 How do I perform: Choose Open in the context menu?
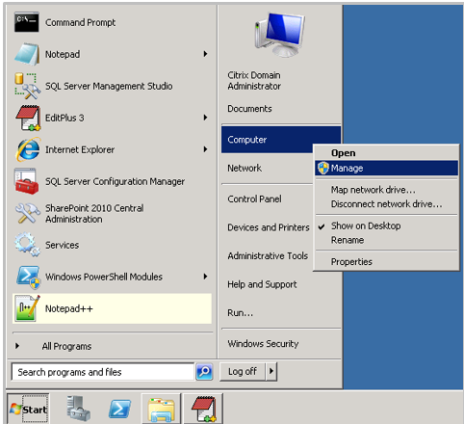click(x=386, y=153)
